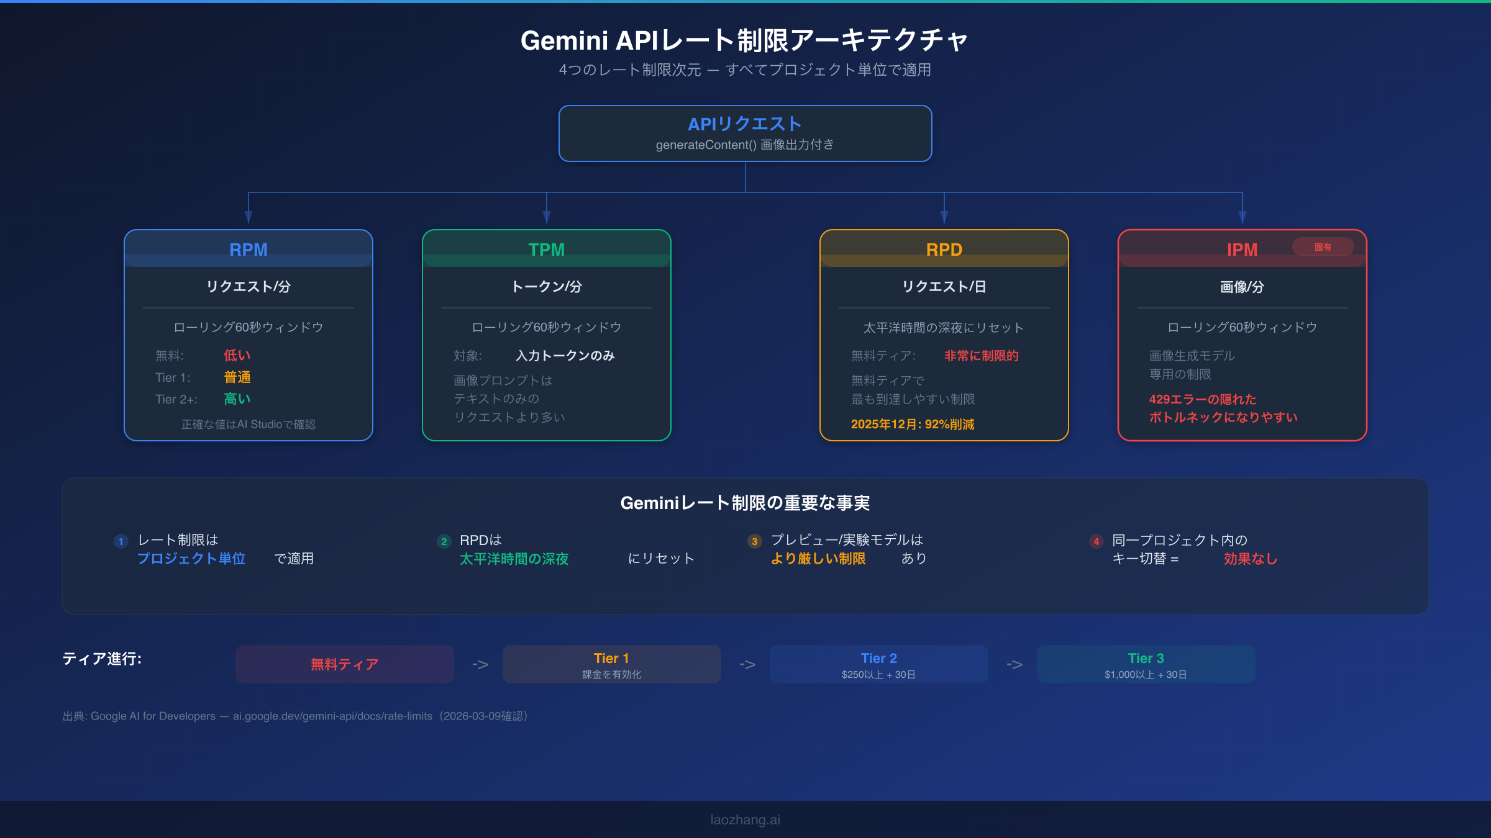The width and height of the screenshot is (1491, 838).
Task: Expand the arrow between 無料ティア and Tier 1
Action: [x=480, y=664]
